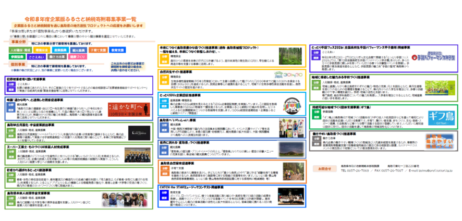Click the 令和8年度企業版ふるさと納税 main title
This screenshot has height=221, width=462.
click(x=81, y=19)
